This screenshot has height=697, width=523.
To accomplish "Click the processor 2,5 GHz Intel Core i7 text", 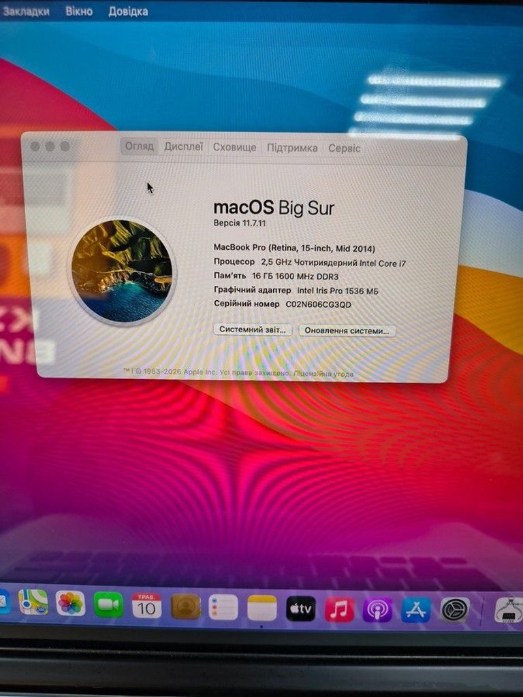I will coord(334,263).
